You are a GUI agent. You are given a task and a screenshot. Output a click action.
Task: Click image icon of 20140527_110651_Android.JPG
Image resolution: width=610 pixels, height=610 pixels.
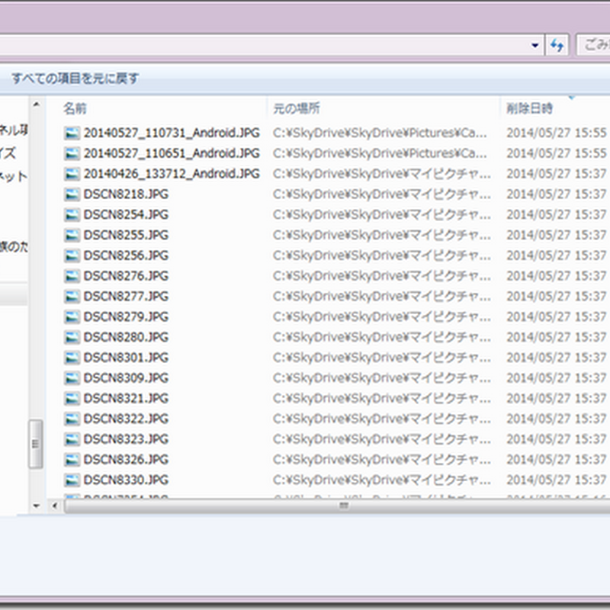click(72, 153)
